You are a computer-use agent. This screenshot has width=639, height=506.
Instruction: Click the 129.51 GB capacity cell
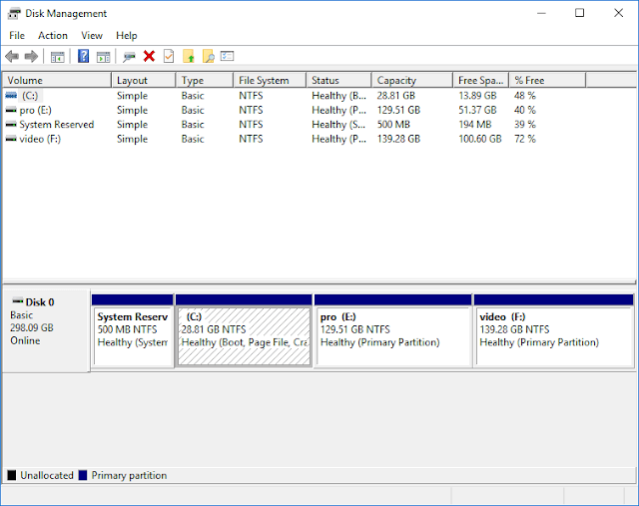click(x=398, y=110)
